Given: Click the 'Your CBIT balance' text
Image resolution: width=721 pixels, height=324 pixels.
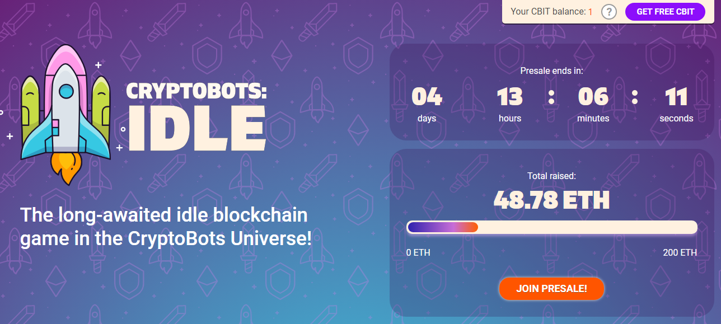Looking at the screenshot, I should [547, 12].
